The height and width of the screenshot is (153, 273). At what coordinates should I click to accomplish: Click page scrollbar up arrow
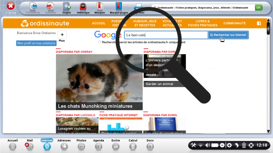(x=268, y=20)
